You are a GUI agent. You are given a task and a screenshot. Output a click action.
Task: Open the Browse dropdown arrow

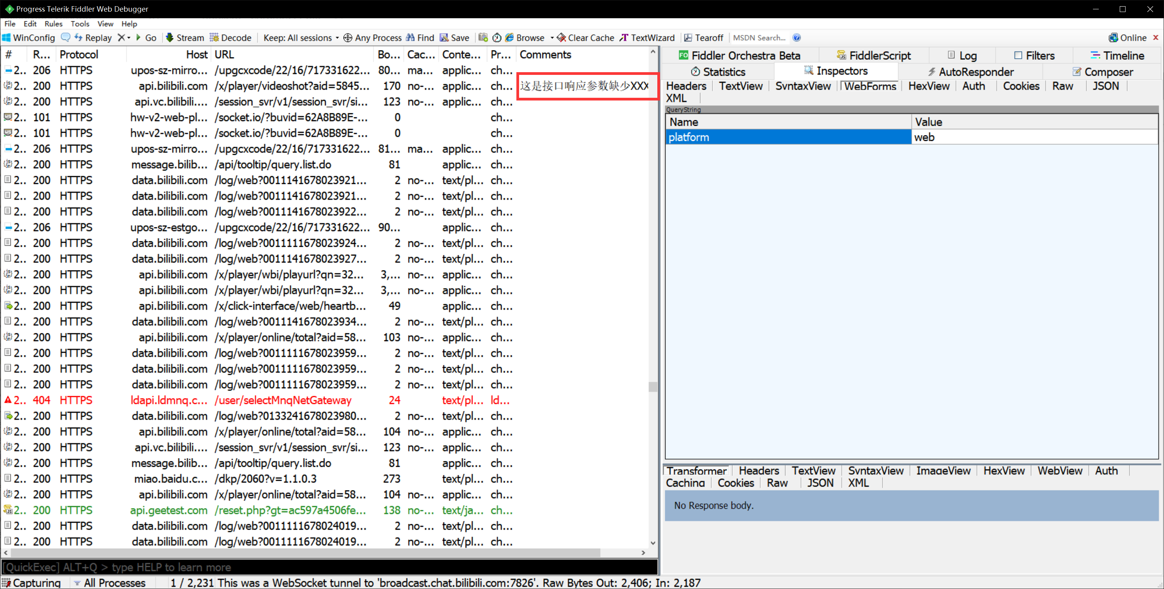[x=552, y=38]
